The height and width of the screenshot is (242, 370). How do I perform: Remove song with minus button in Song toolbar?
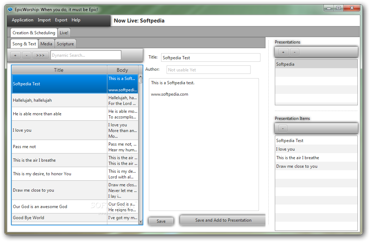tap(27, 55)
